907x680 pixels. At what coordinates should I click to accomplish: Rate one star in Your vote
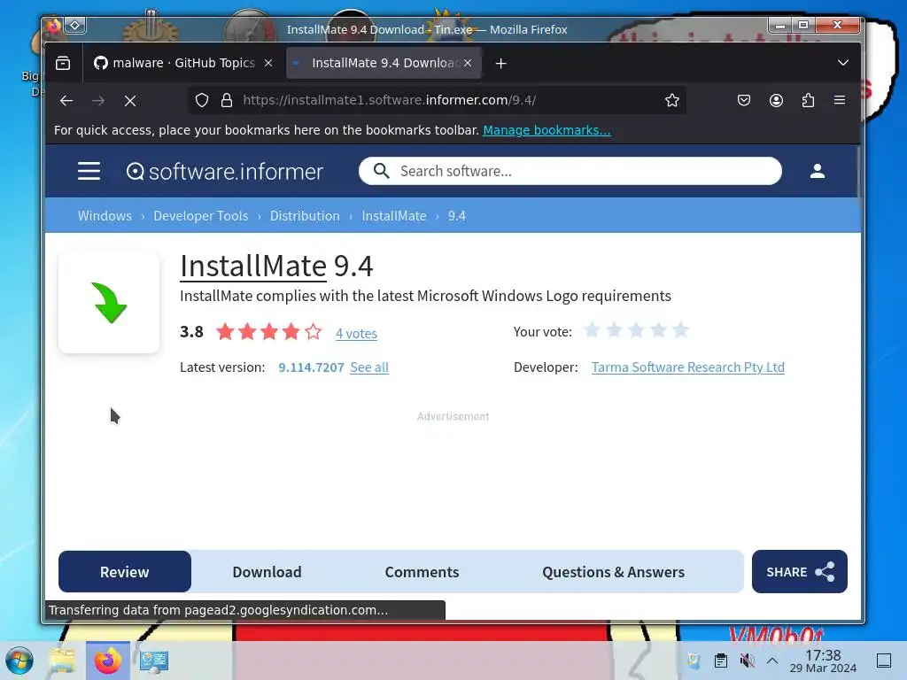[592, 330]
